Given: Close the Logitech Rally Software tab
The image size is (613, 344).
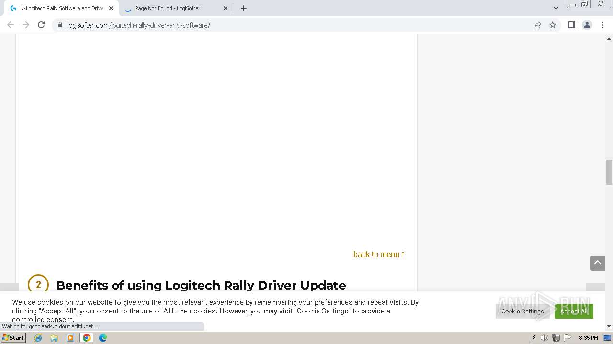Looking at the screenshot, I should click(111, 8).
